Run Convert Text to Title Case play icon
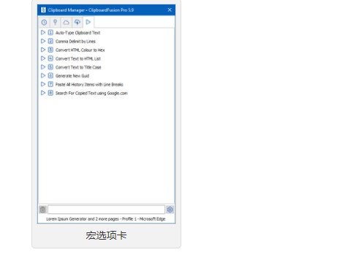This screenshot has width=356, height=274. click(43, 67)
